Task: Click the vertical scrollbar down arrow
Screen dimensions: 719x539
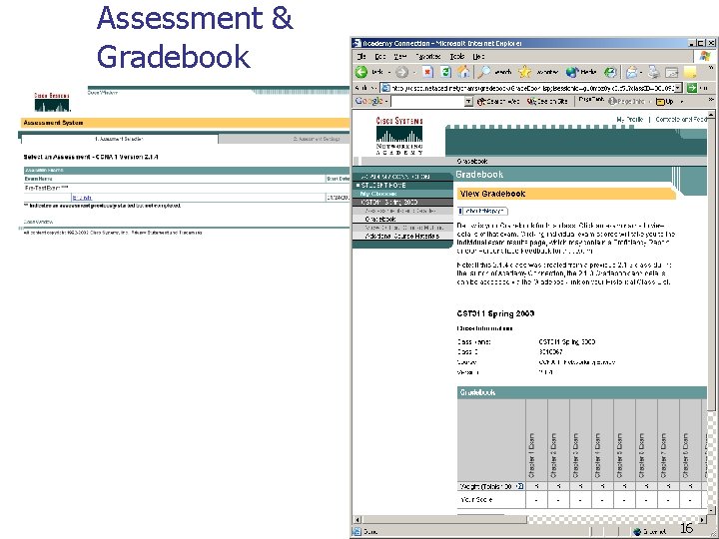Action: tap(711, 510)
